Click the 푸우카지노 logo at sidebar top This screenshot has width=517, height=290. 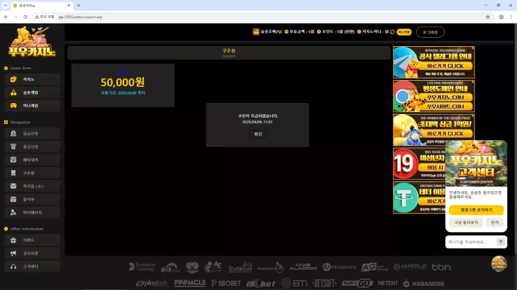coord(32,42)
